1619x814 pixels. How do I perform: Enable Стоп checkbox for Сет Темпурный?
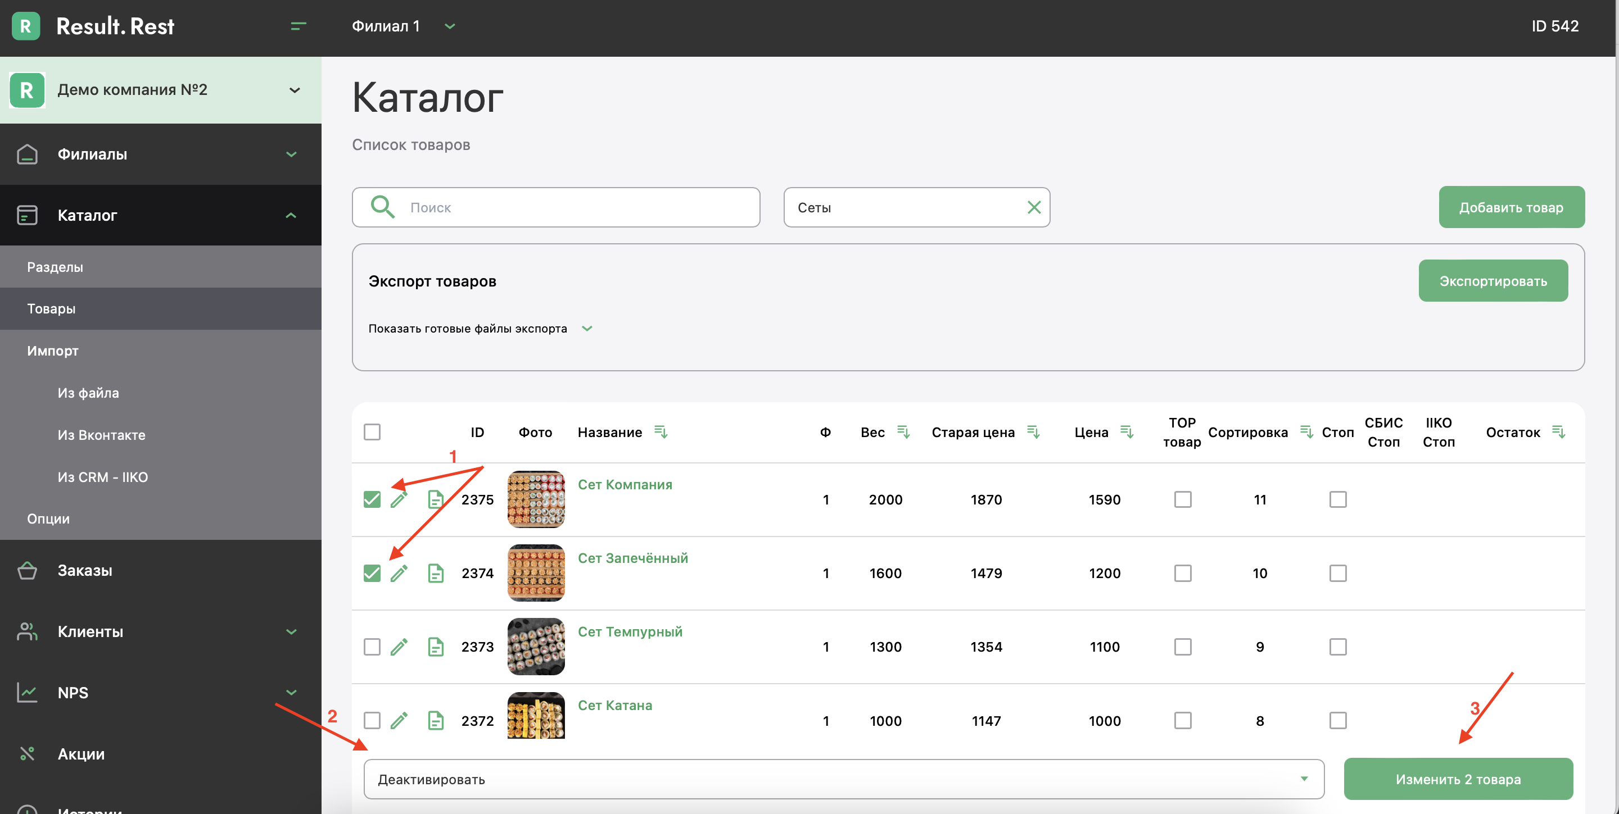1338,647
